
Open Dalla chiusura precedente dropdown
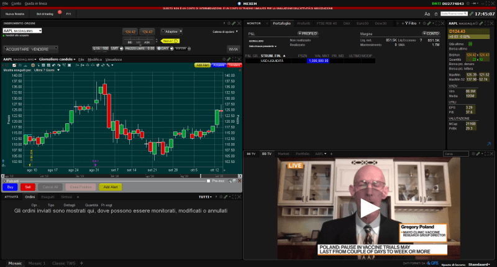(262, 46)
